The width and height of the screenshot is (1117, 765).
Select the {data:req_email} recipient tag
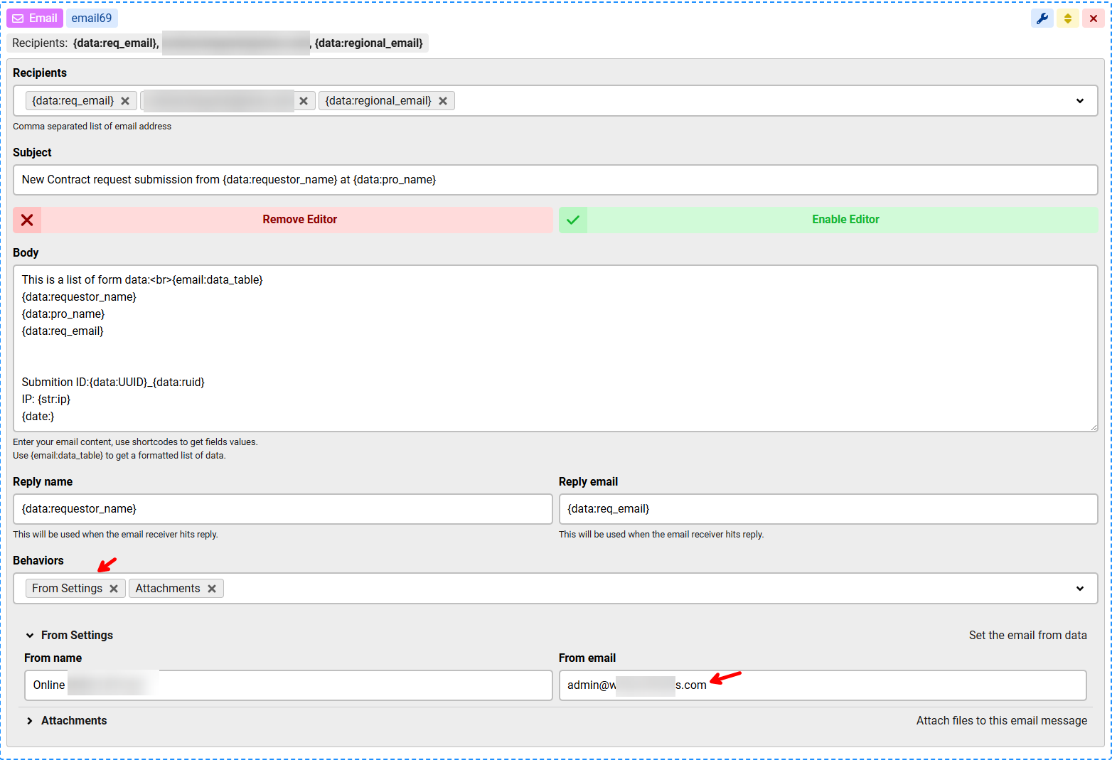(x=73, y=101)
